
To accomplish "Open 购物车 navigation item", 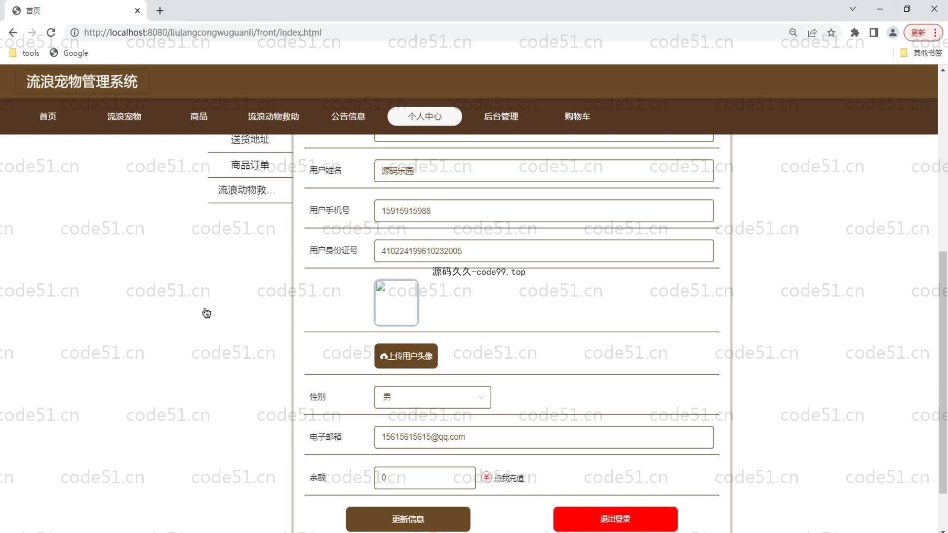I will 577,116.
